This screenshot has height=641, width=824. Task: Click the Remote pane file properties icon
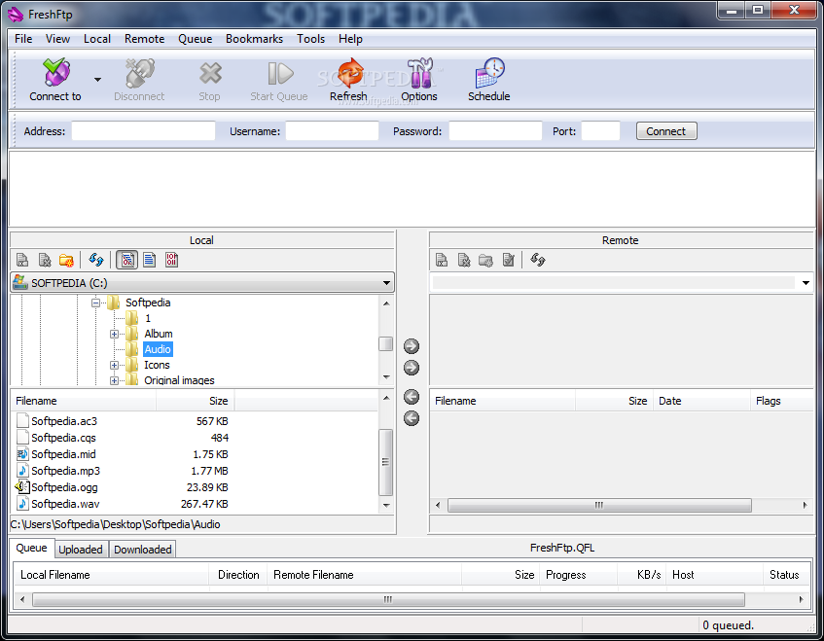coord(508,260)
